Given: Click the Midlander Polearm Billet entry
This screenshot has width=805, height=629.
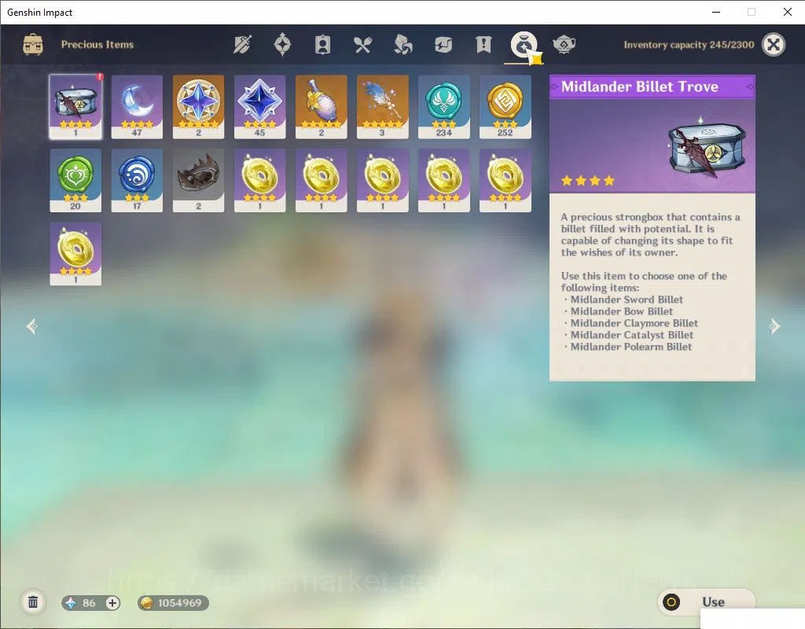Looking at the screenshot, I should tap(631, 347).
